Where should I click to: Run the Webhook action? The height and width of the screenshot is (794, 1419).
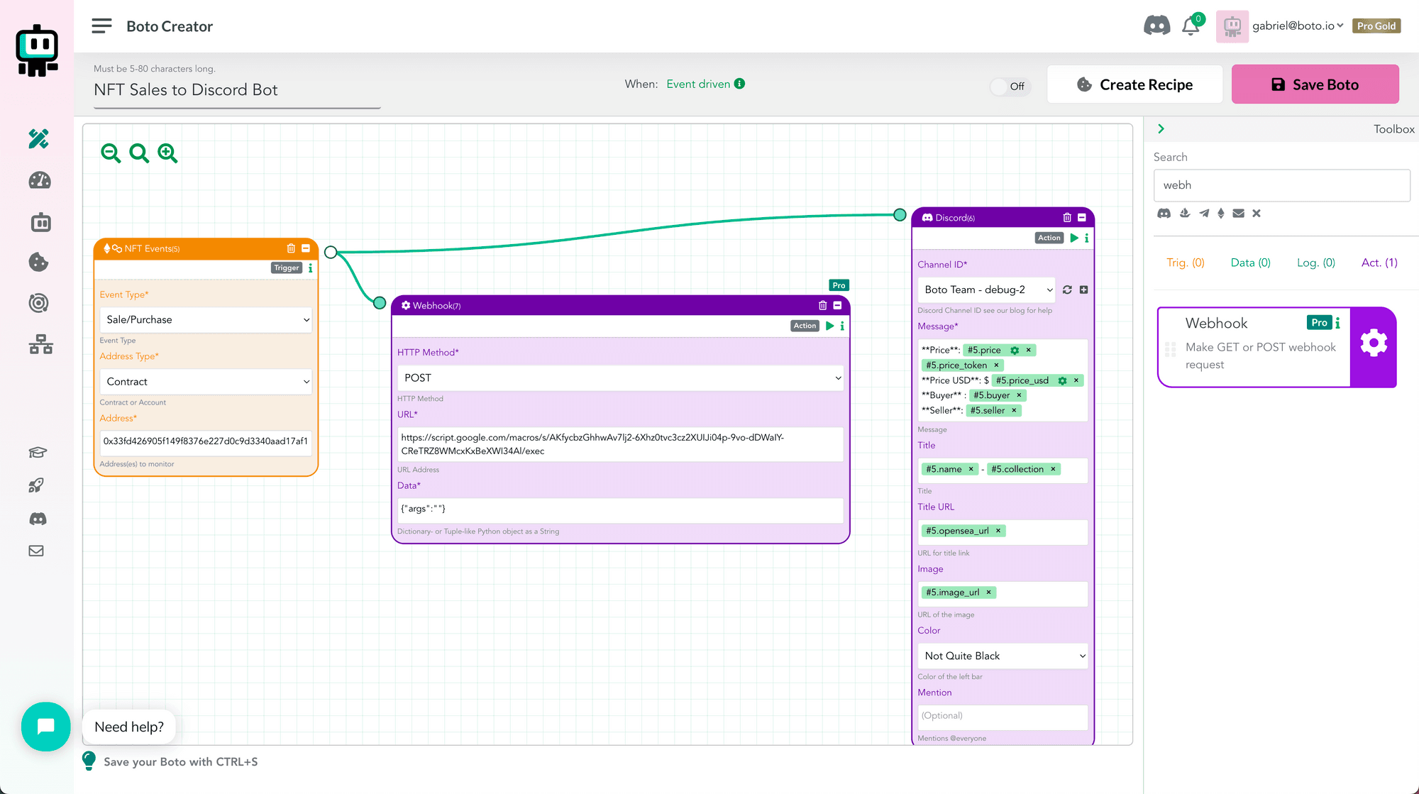coord(829,326)
